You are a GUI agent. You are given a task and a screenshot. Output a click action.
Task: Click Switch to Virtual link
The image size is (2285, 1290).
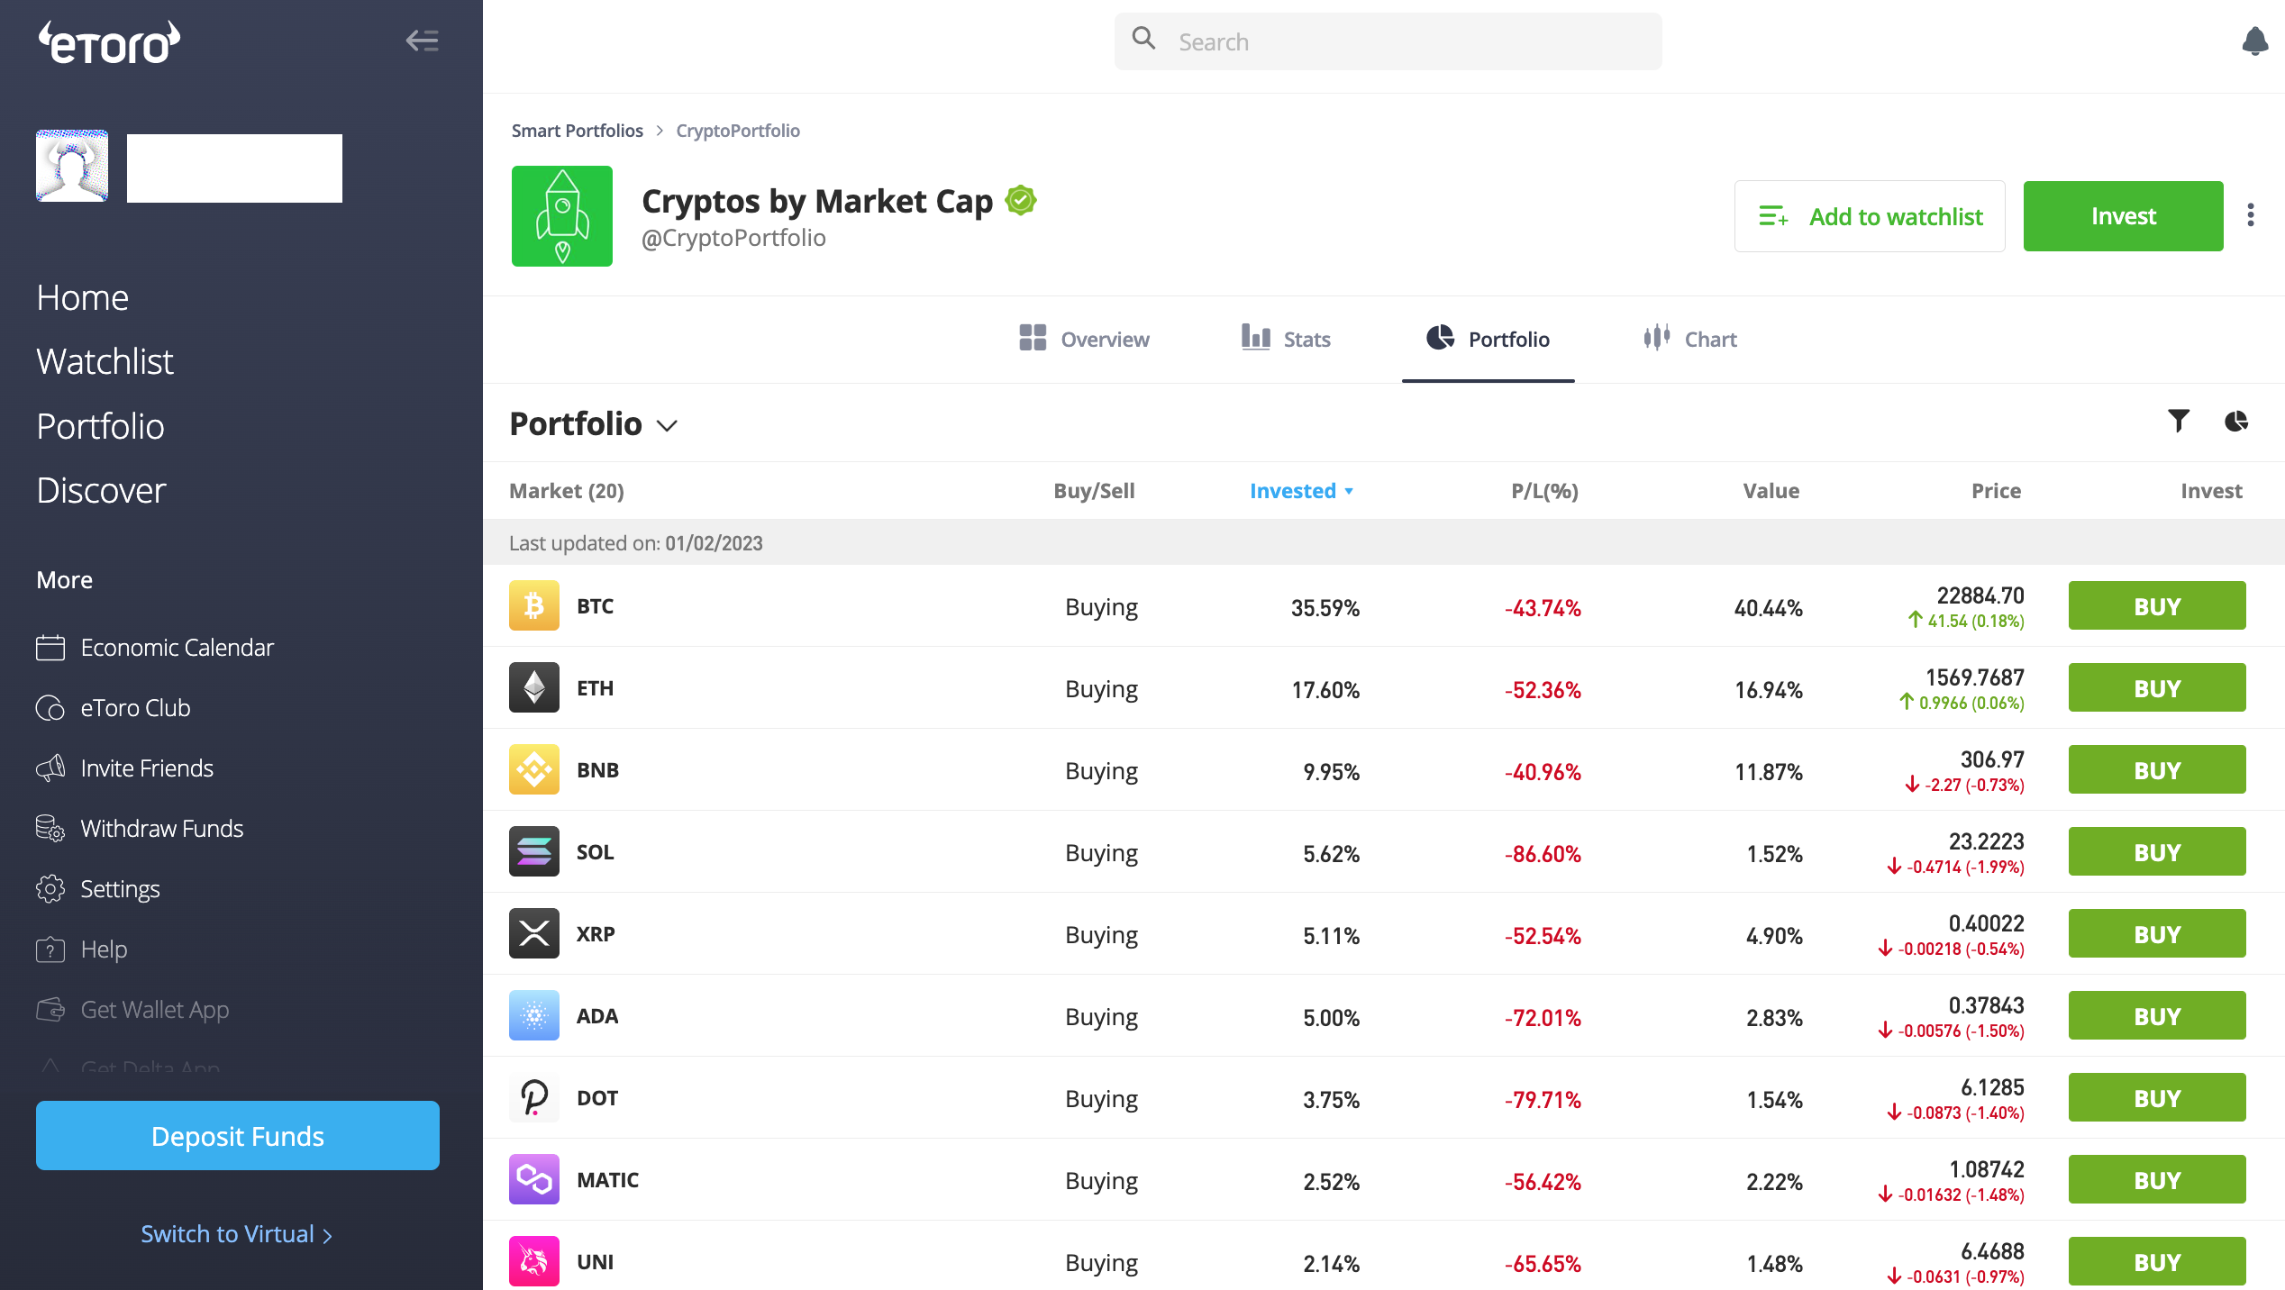click(x=237, y=1234)
